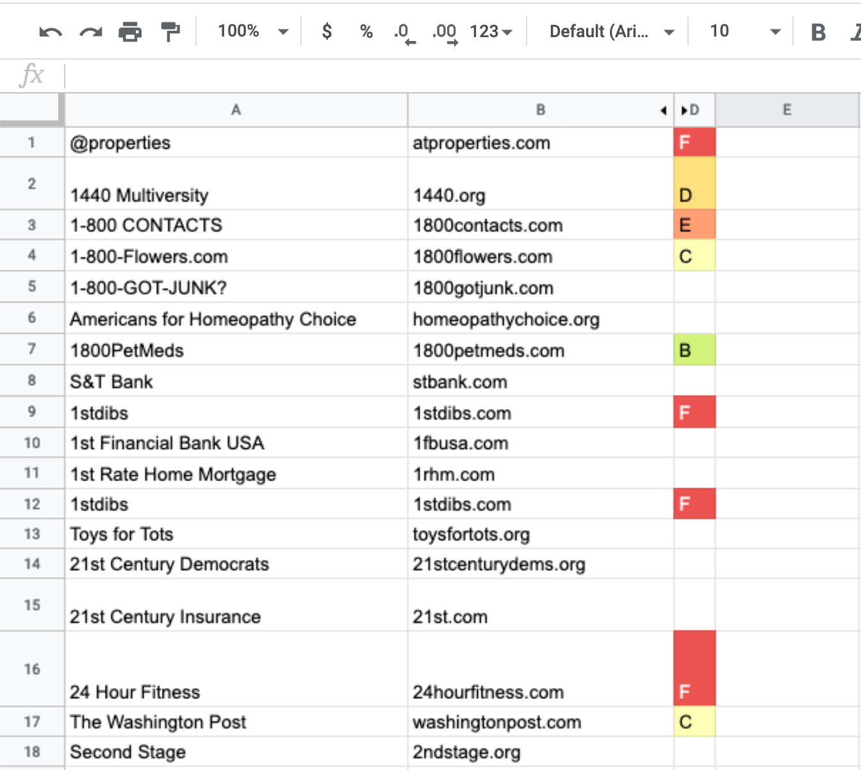Open the Default (Arial) font dropdown
This screenshot has height=770, width=861.
click(612, 31)
